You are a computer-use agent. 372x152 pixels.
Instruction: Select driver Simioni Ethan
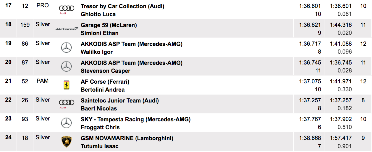[99, 33]
